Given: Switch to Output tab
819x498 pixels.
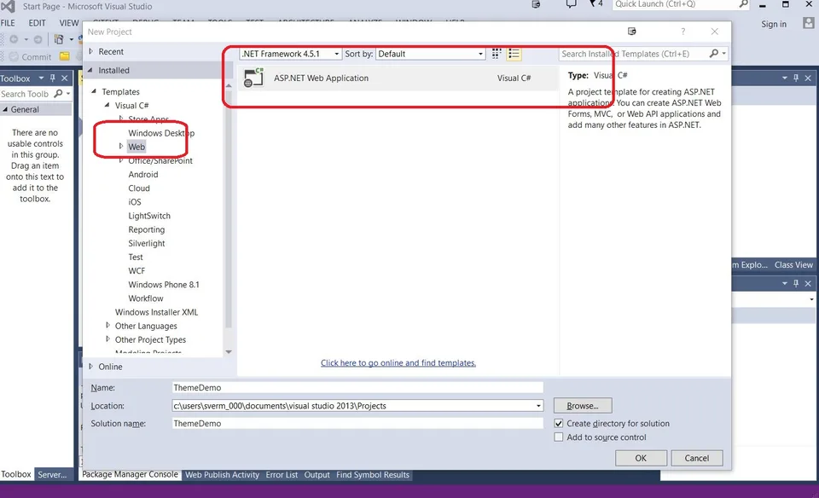Looking at the screenshot, I should [x=317, y=474].
